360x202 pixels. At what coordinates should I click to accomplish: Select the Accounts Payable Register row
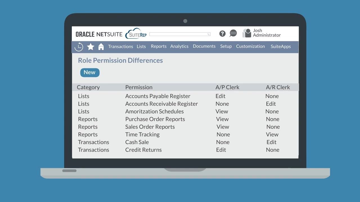pos(185,96)
